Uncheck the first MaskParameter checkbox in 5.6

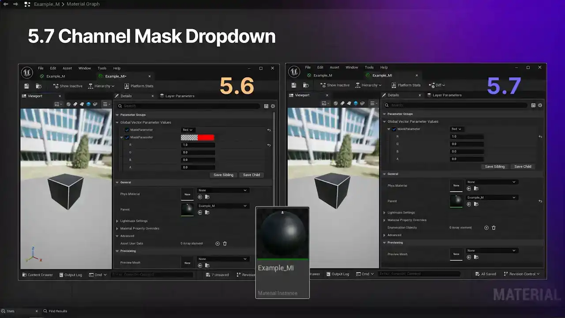tap(127, 130)
